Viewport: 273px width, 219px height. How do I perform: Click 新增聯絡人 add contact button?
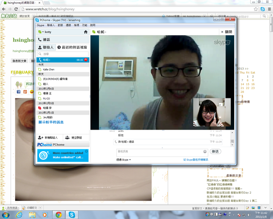click(49, 138)
